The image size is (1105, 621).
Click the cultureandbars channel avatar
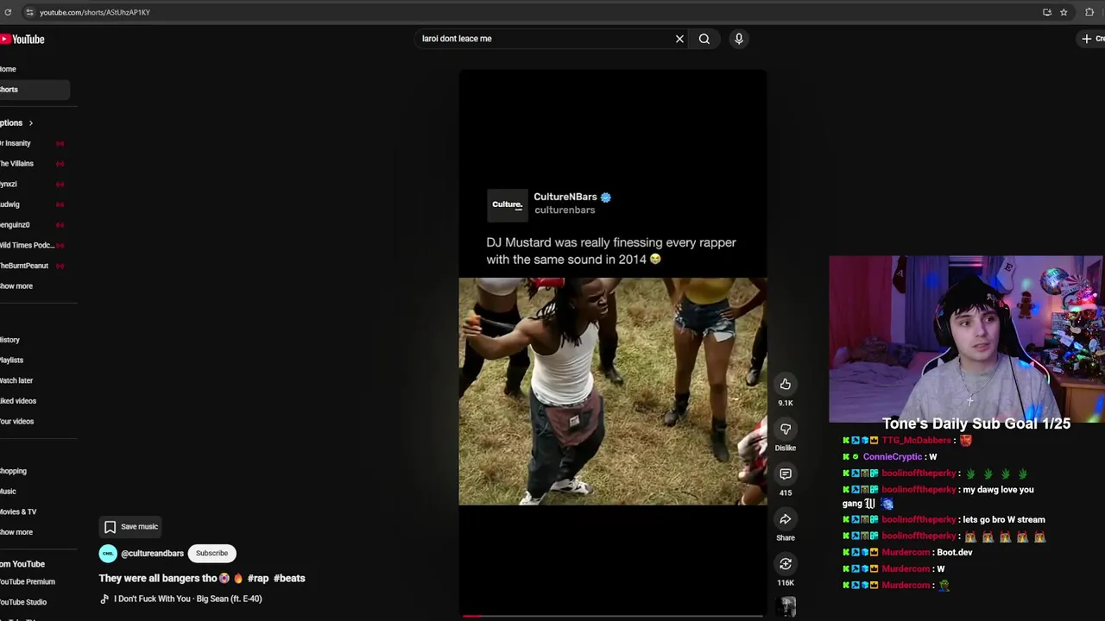108,553
